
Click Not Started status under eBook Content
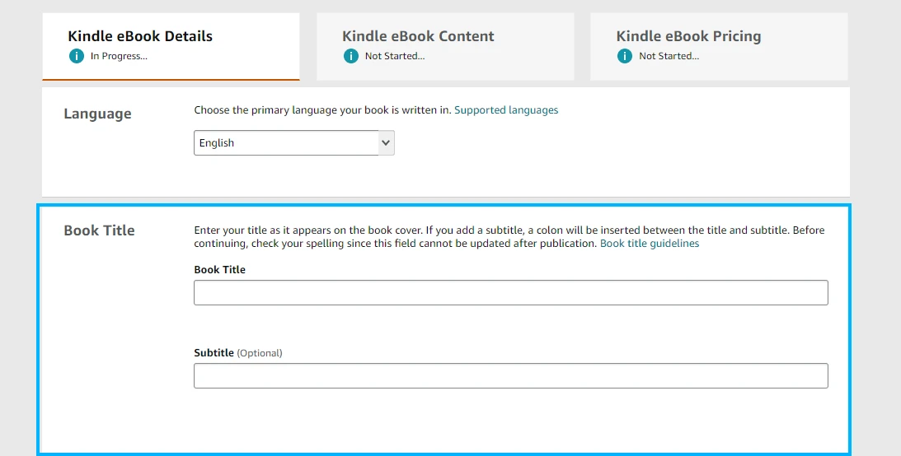pyautogui.click(x=395, y=56)
